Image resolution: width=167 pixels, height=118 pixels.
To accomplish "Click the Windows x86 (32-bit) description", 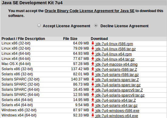I will (19, 110).
